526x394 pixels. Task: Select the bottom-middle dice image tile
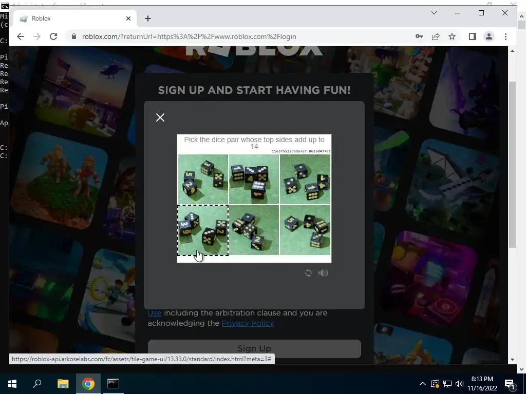click(254, 230)
